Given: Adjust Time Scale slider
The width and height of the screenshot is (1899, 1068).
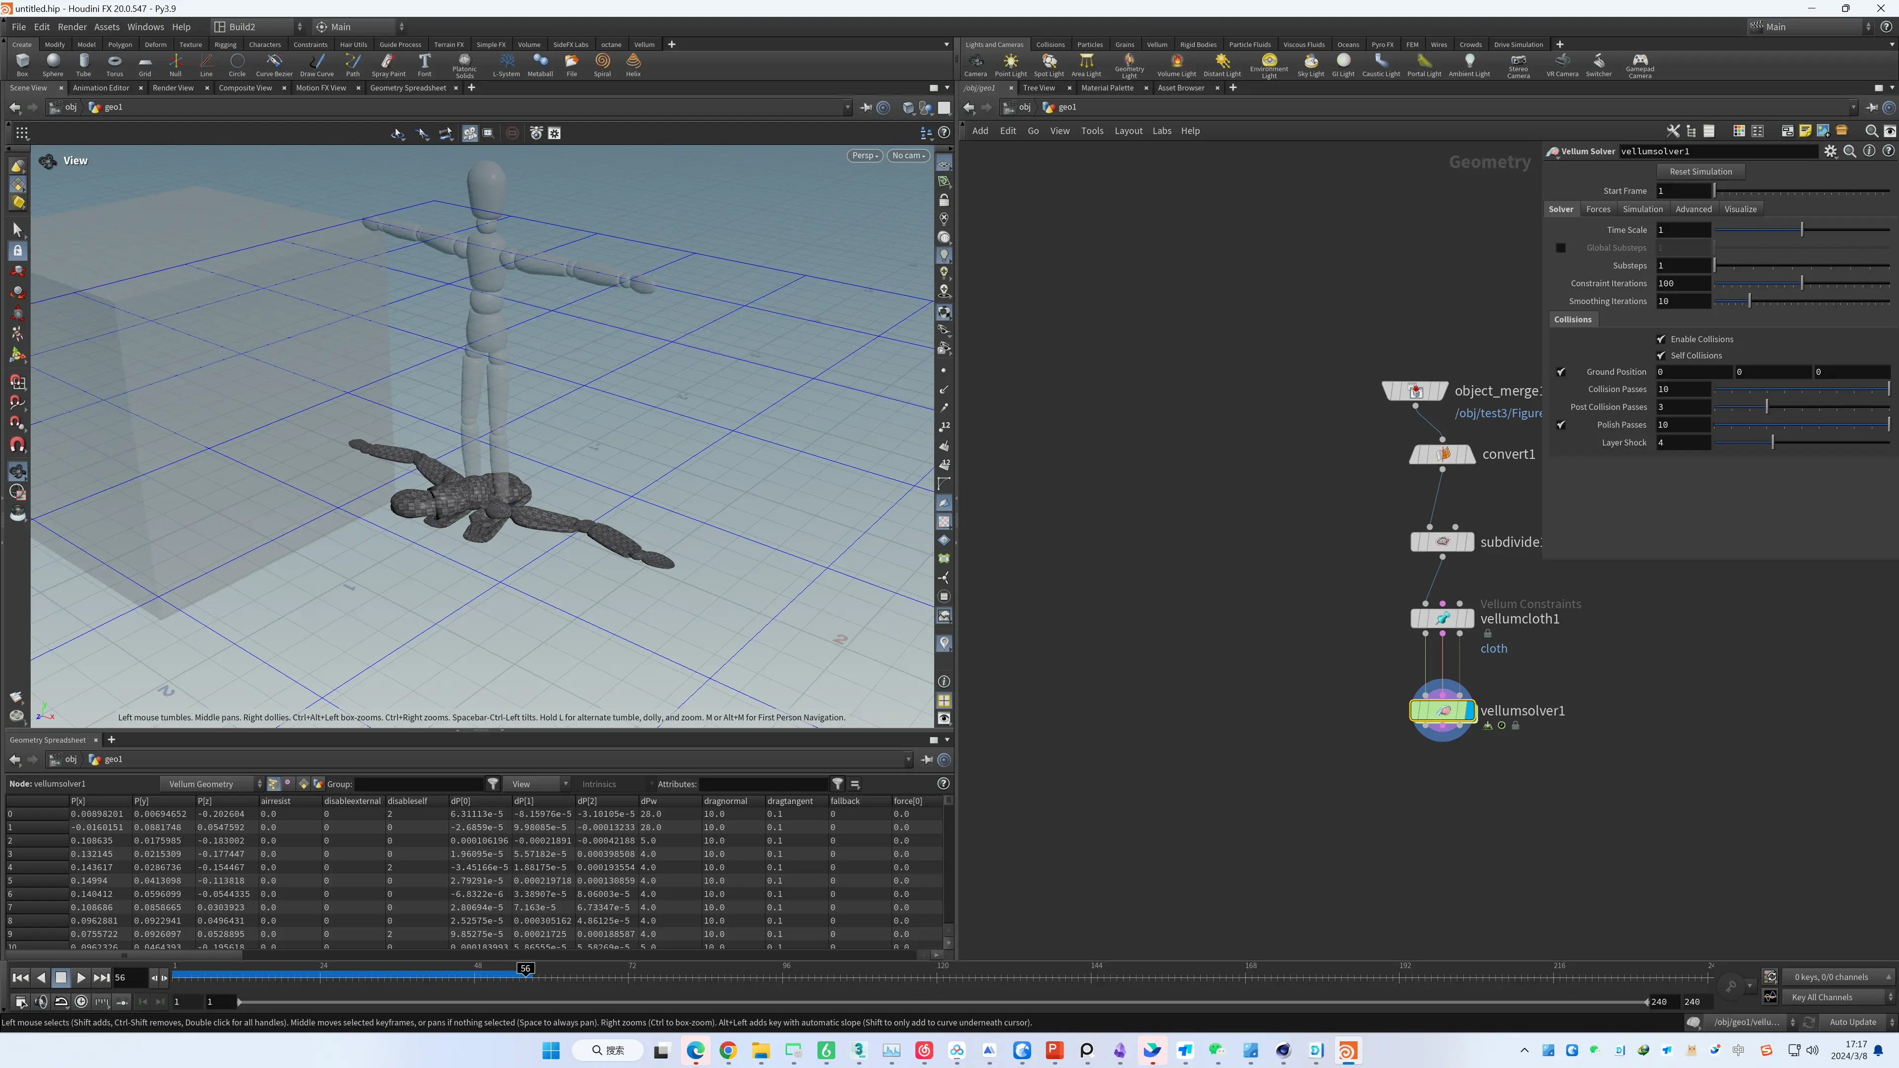Looking at the screenshot, I should coord(1802,230).
